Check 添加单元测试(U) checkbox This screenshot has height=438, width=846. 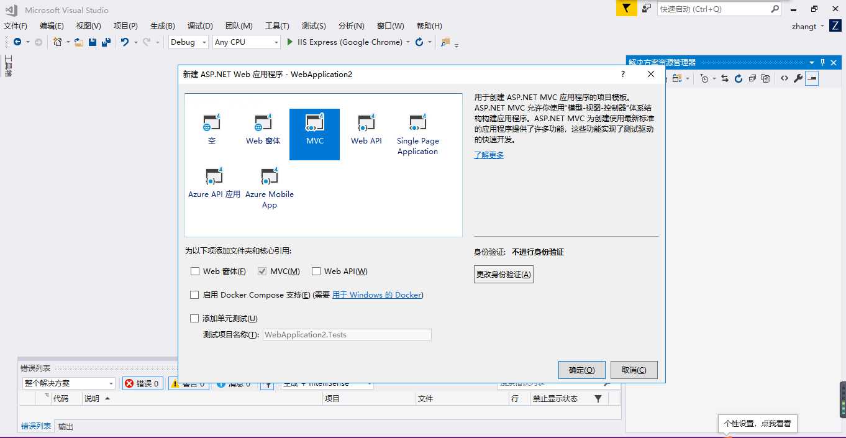click(x=194, y=319)
